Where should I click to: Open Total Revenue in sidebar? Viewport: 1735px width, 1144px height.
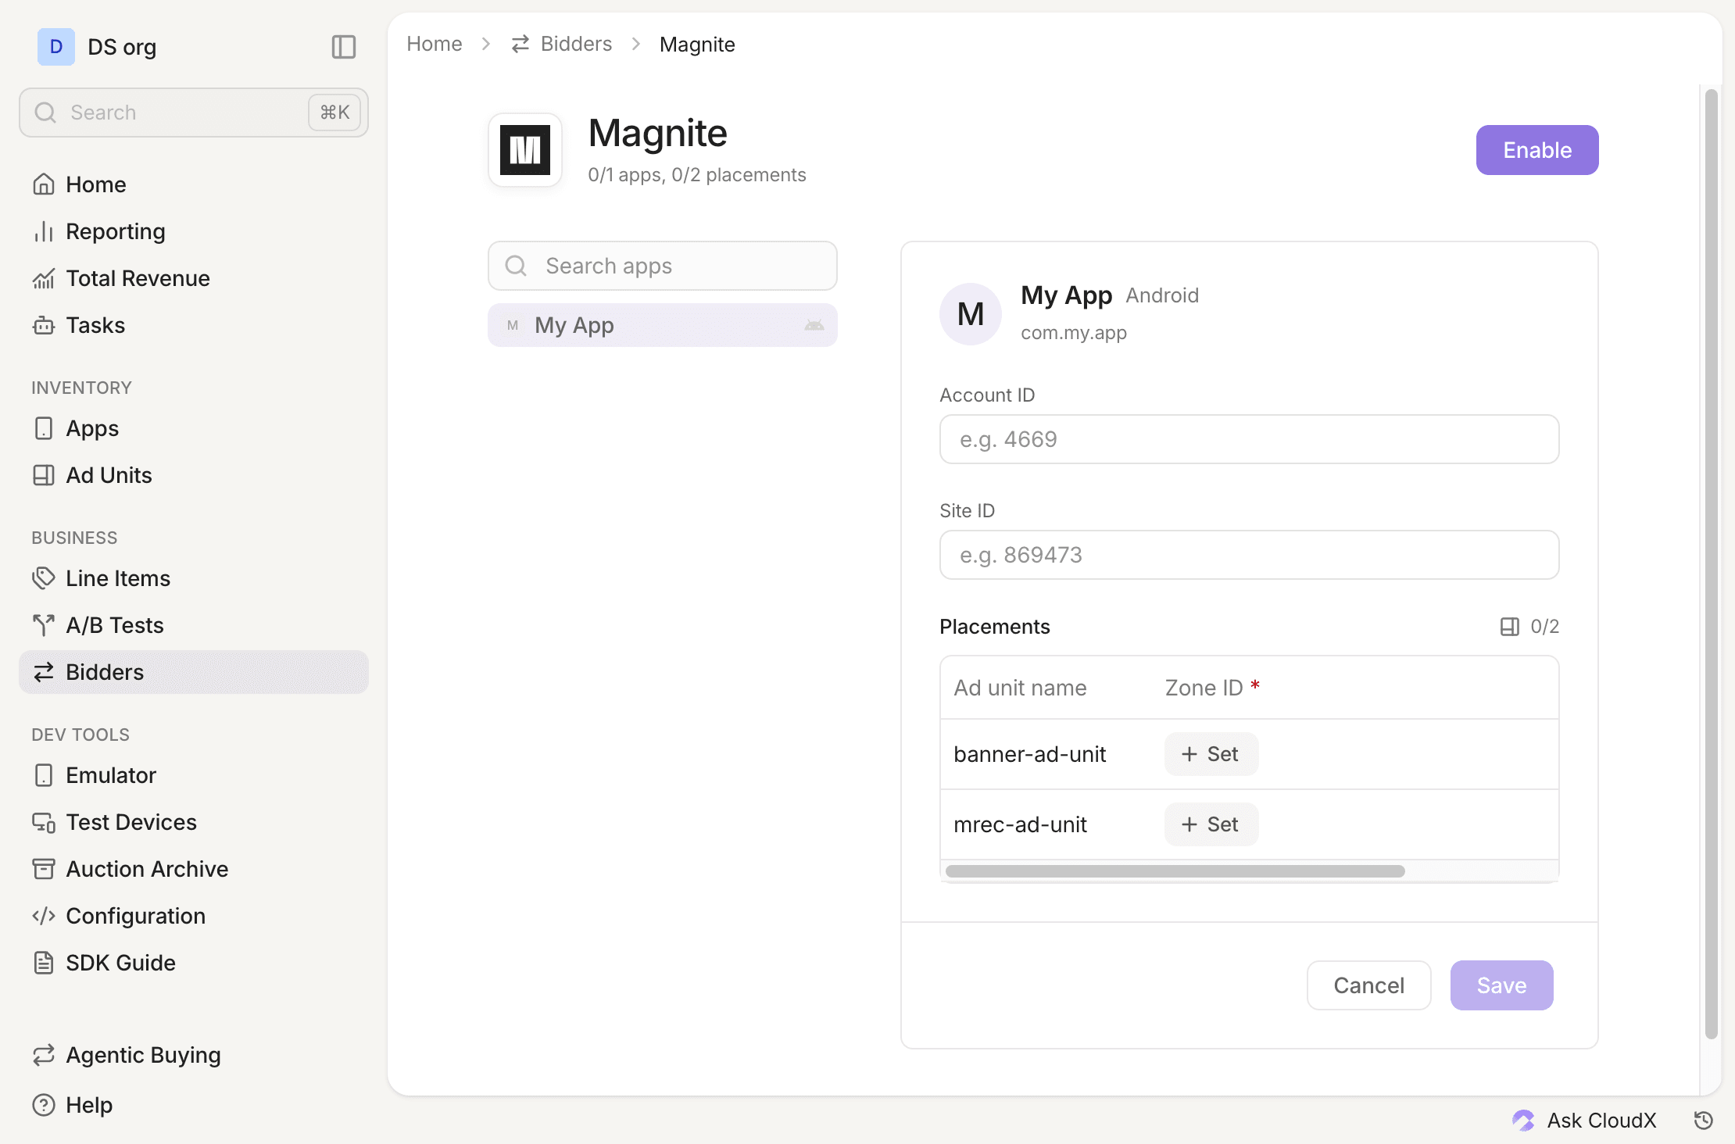click(x=193, y=278)
